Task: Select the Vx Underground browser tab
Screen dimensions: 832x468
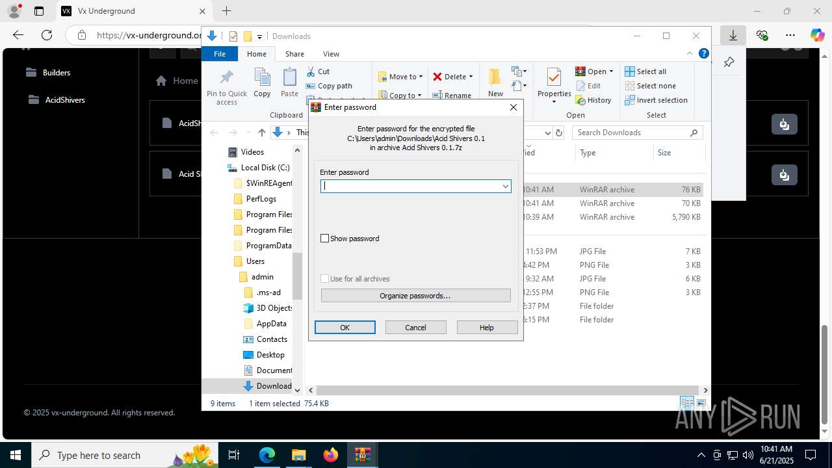Action: (x=133, y=11)
